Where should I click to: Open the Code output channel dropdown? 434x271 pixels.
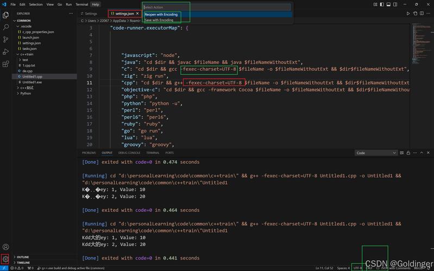(376, 153)
